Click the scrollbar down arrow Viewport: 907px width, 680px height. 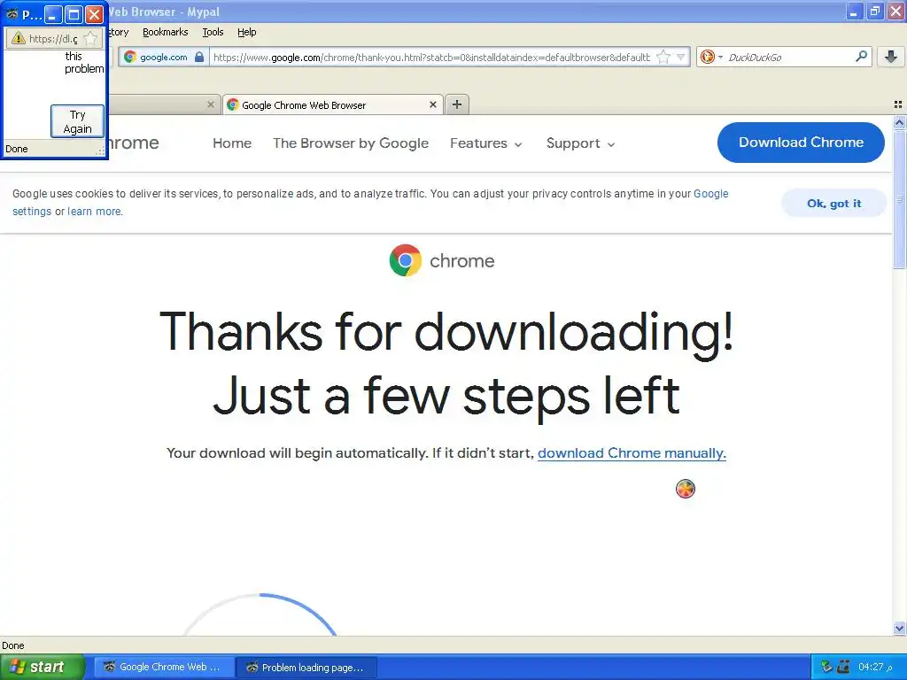899,628
